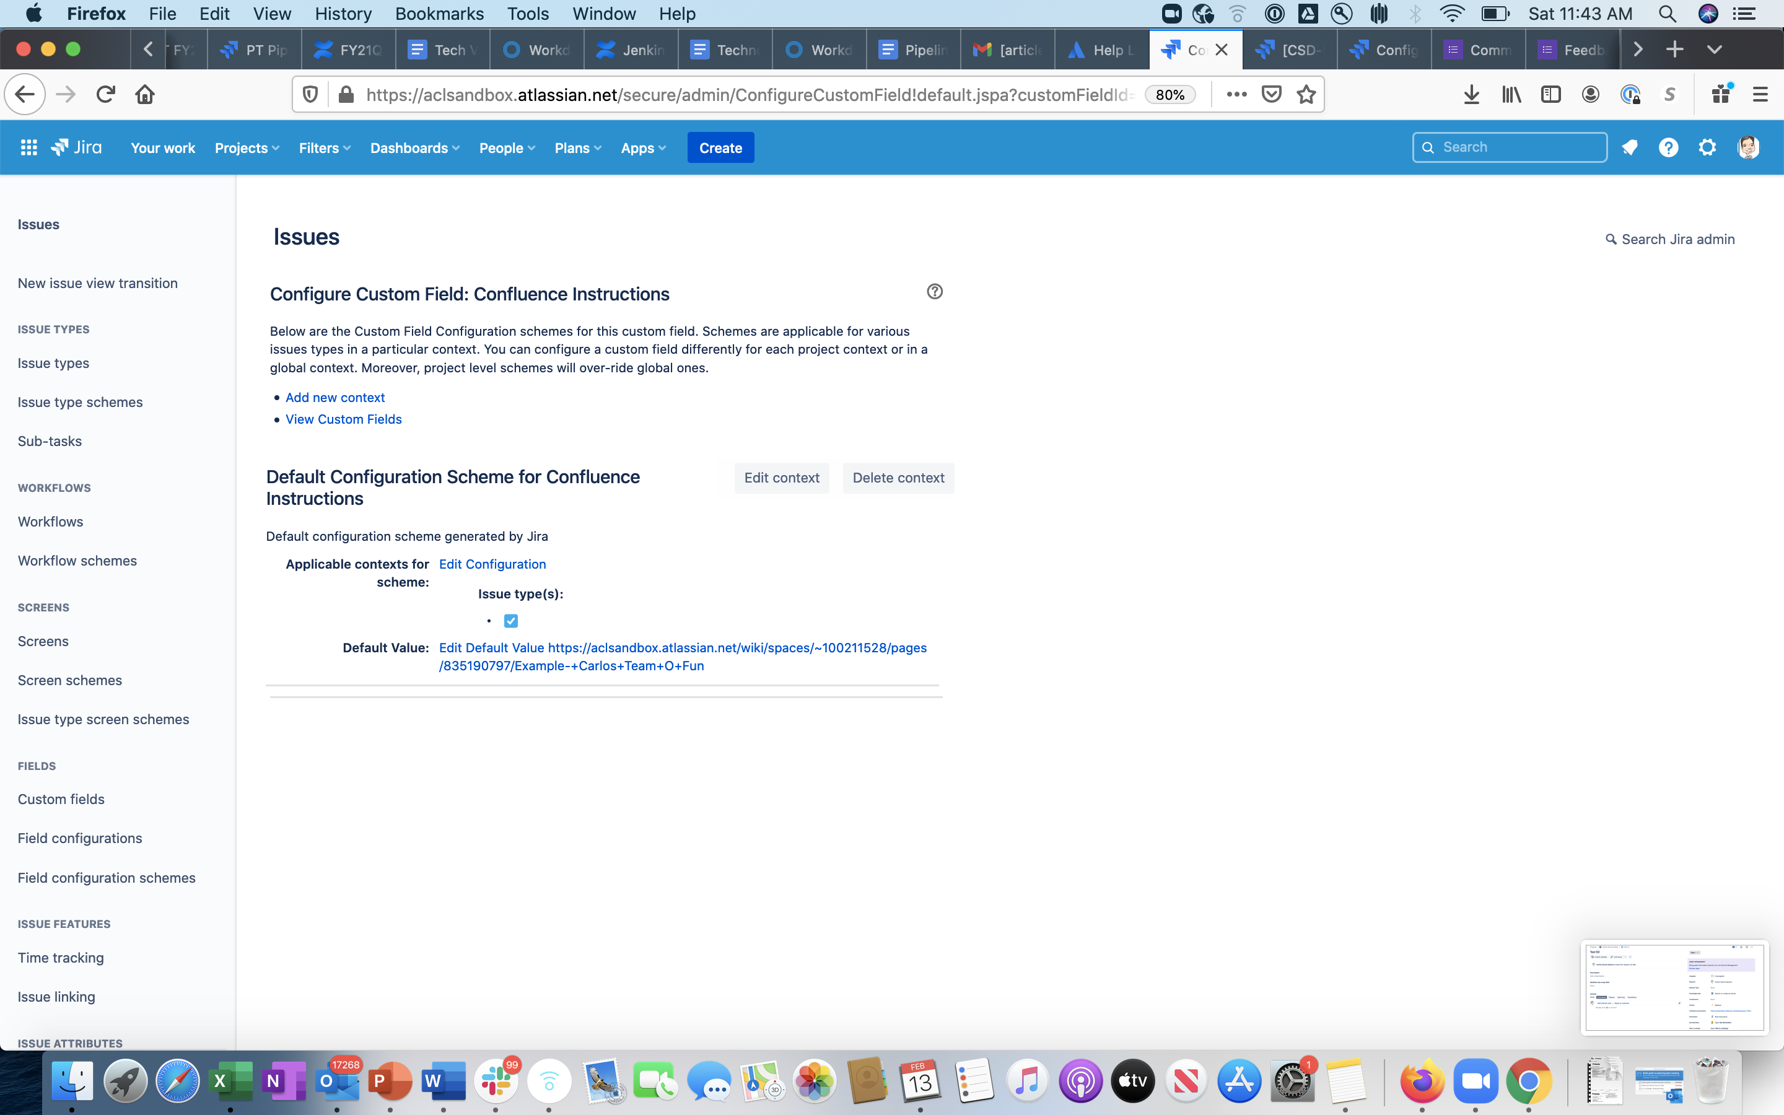Expand the Projects dropdown
The width and height of the screenshot is (1784, 1115).
coord(246,147)
